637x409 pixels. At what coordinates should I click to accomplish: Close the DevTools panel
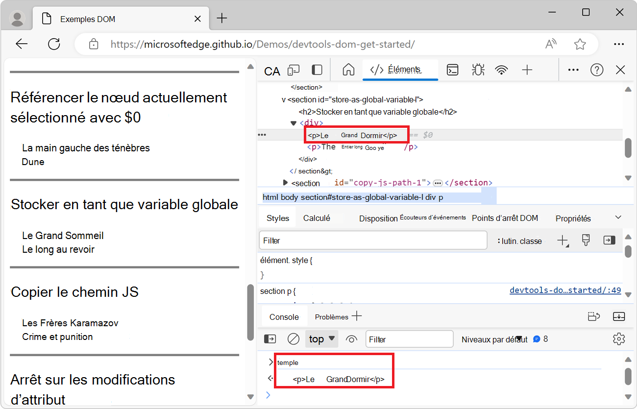click(x=620, y=70)
